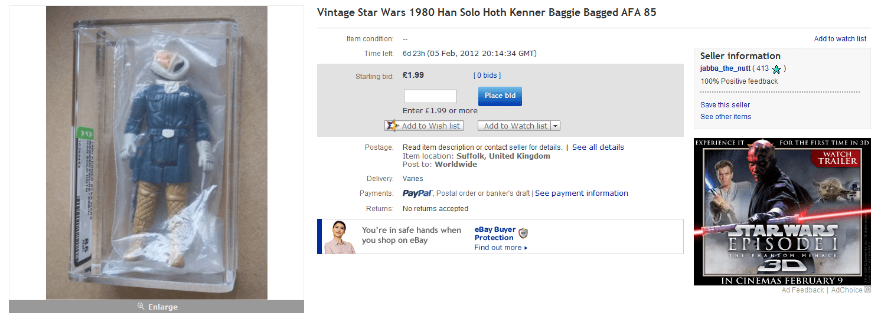Click the Add to Wish list button
881x322 pixels.
click(430, 126)
